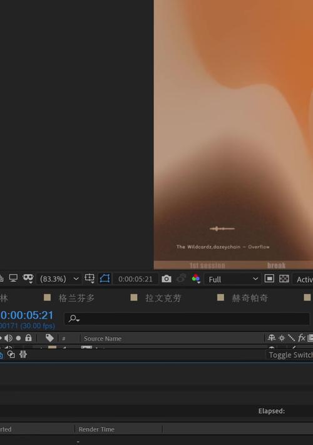Viewport: 313px width, 445px height.
Task: Click the tan label swatch of 拉文克劳 tab
Action: pyautogui.click(x=134, y=297)
